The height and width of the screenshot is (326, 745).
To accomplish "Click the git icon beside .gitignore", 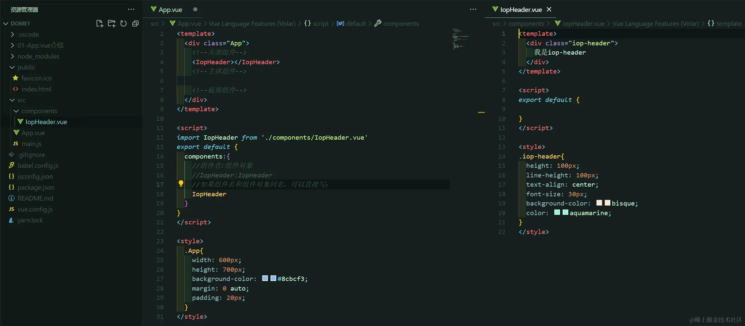I will pos(11,155).
